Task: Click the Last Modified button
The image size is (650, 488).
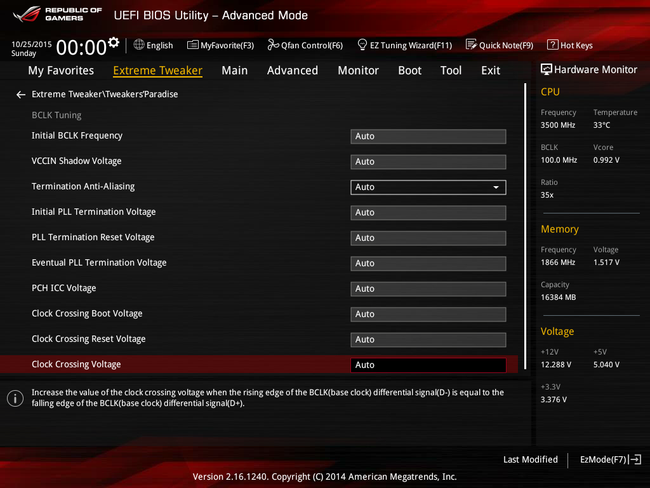Action: click(530, 460)
